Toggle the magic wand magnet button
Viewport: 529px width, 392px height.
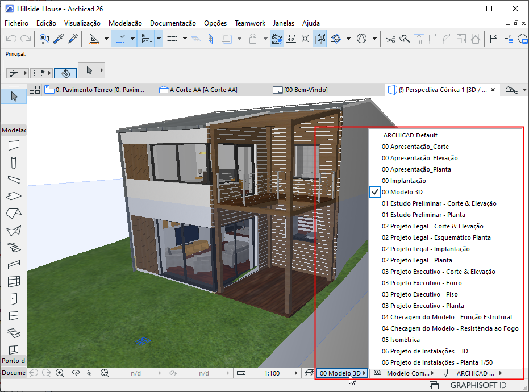65,73
